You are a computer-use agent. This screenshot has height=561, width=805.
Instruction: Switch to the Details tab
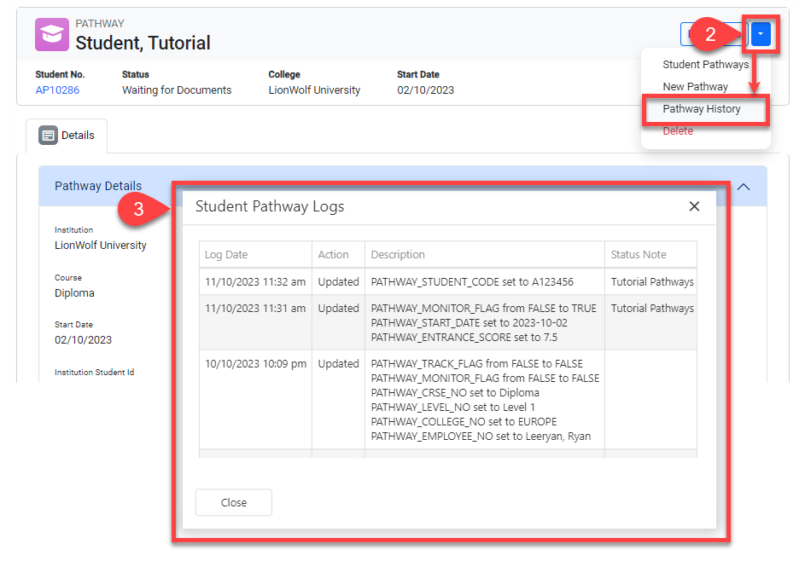(x=67, y=136)
